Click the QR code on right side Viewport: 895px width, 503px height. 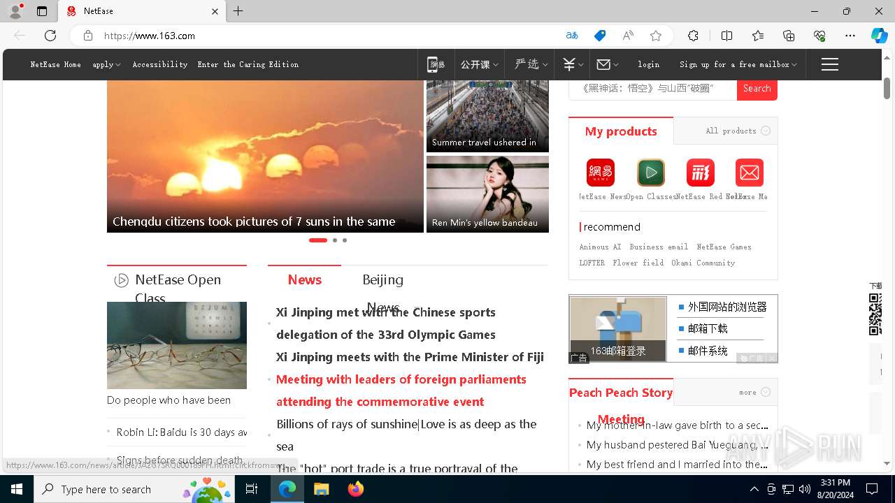(x=875, y=314)
